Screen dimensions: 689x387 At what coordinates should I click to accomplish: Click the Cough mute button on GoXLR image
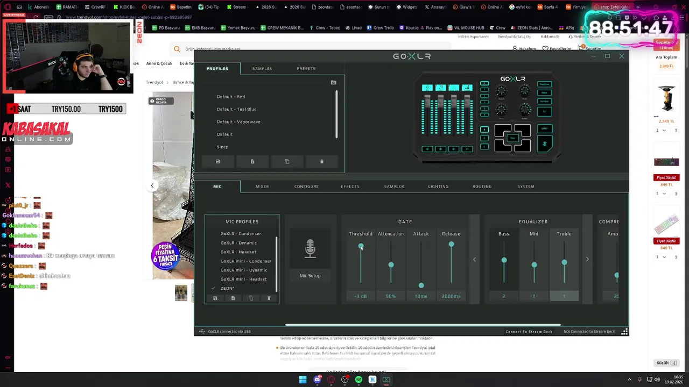pyautogui.click(x=544, y=144)
